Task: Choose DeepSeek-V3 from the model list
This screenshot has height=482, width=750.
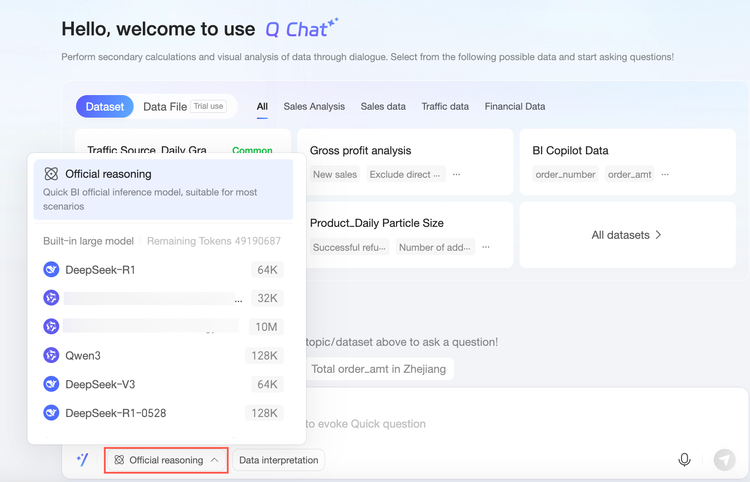Action: coord(163,384)
